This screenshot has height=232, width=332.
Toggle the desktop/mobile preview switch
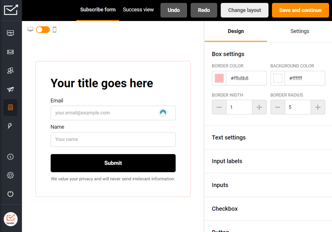pyautogui.click(x=43, y=30)
